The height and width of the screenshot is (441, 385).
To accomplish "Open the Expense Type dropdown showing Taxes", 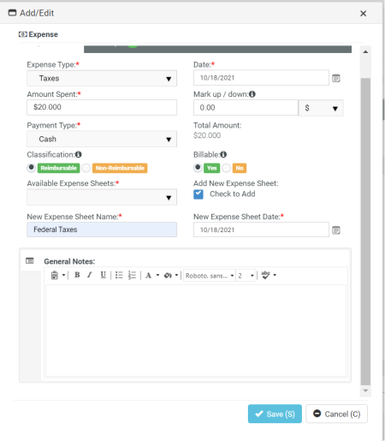I will click(102, 78).
